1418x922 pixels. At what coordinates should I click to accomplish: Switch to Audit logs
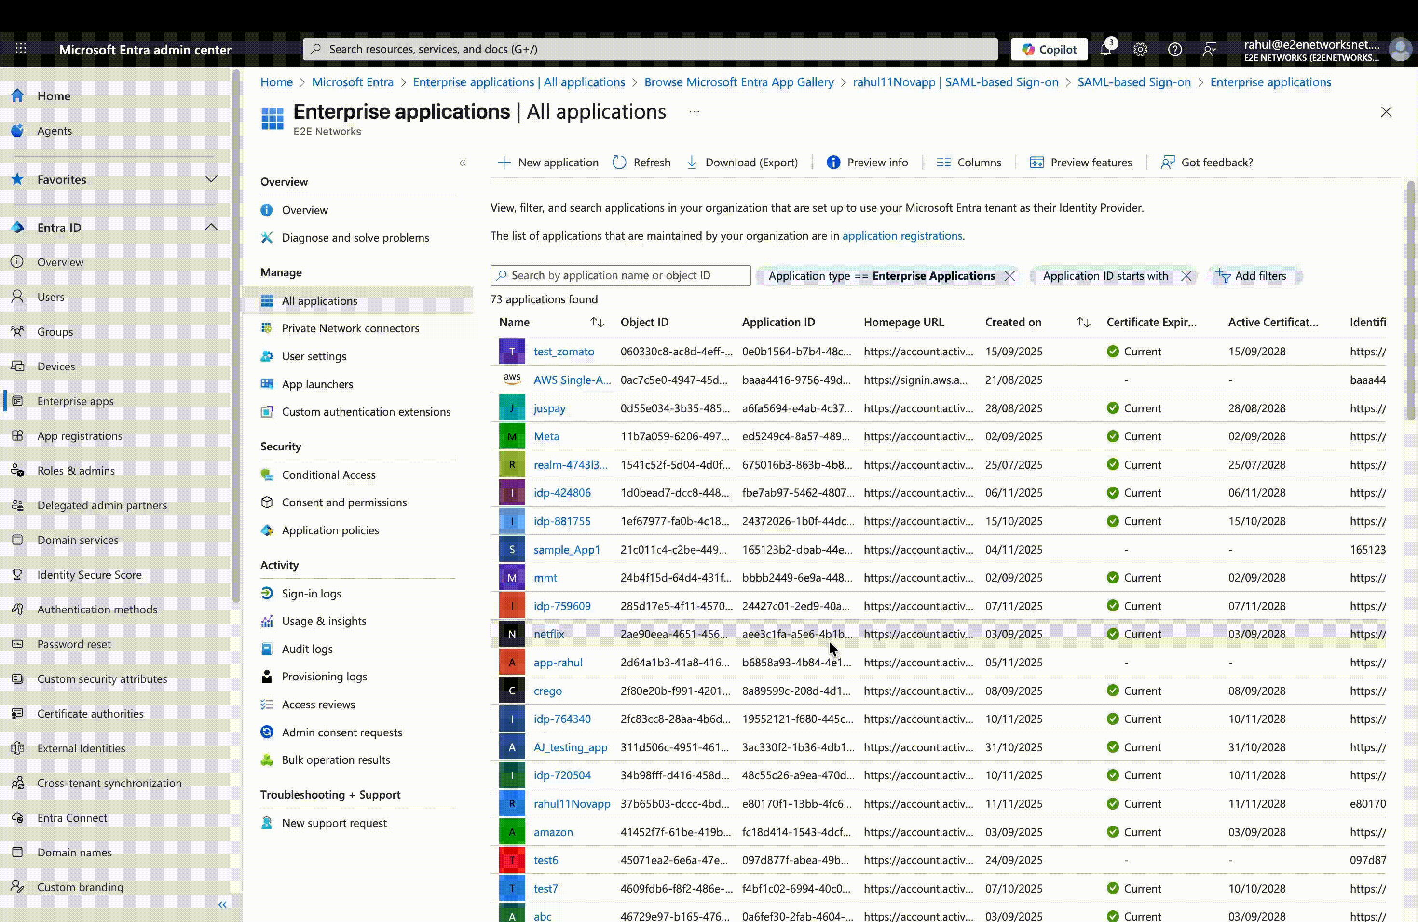(x=308, y=649)
